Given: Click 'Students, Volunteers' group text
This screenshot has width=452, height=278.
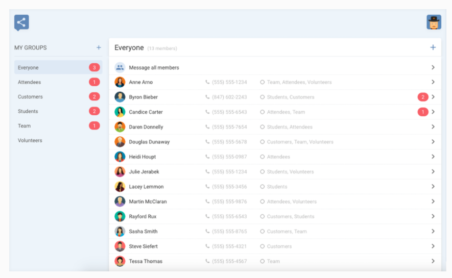Looking at the screenshot, I should (290, 172).
